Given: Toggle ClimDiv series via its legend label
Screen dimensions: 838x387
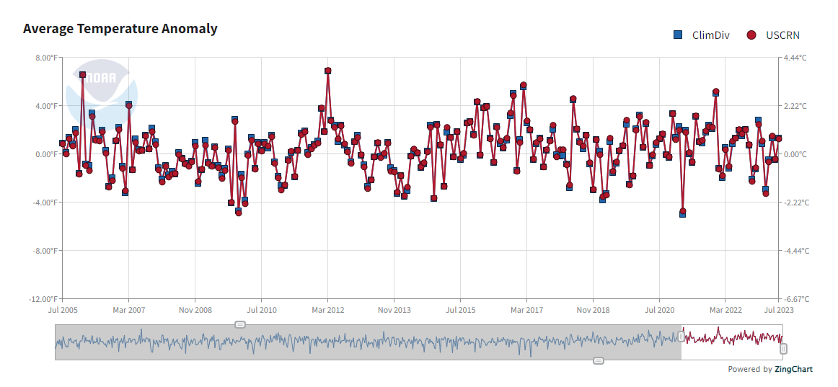Looking at the screenshot, I should (x=710, y=35).
